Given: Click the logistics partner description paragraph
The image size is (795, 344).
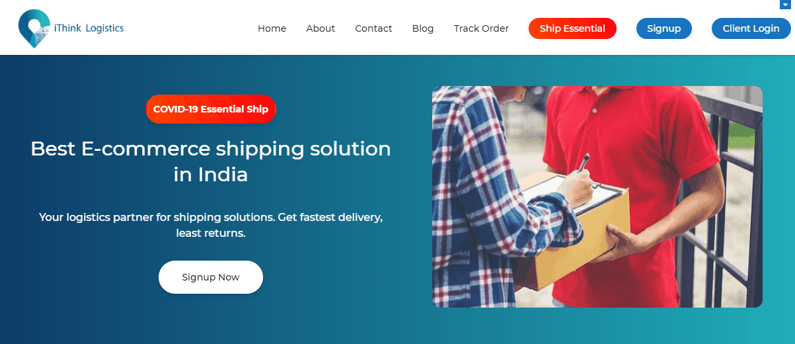Looking at the screenshot, I should coord(211,225).
